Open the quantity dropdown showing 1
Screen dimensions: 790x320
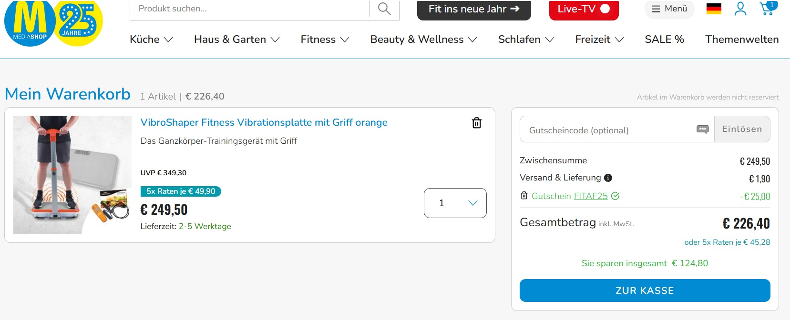coord(455,203)
